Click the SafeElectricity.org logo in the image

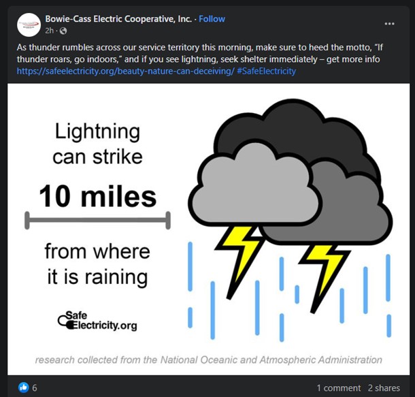97,320
